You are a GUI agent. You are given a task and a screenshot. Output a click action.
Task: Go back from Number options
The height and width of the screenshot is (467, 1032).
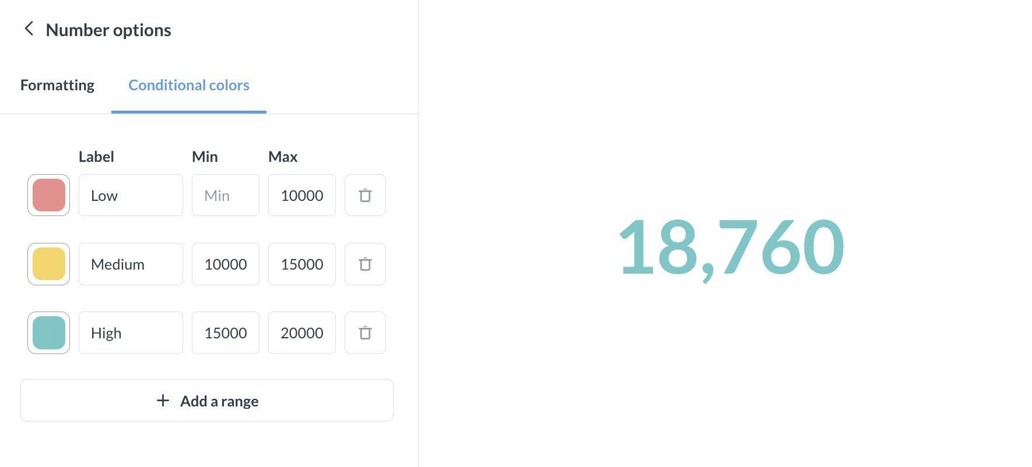29,29
